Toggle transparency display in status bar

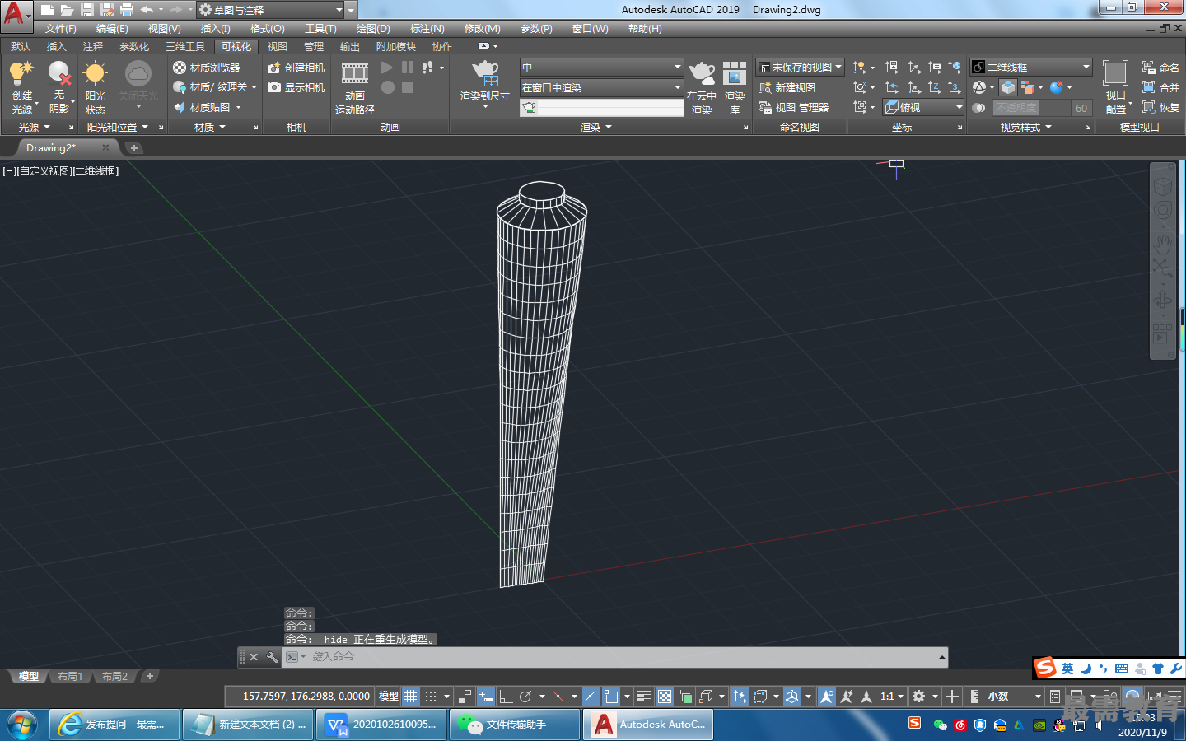665,697
